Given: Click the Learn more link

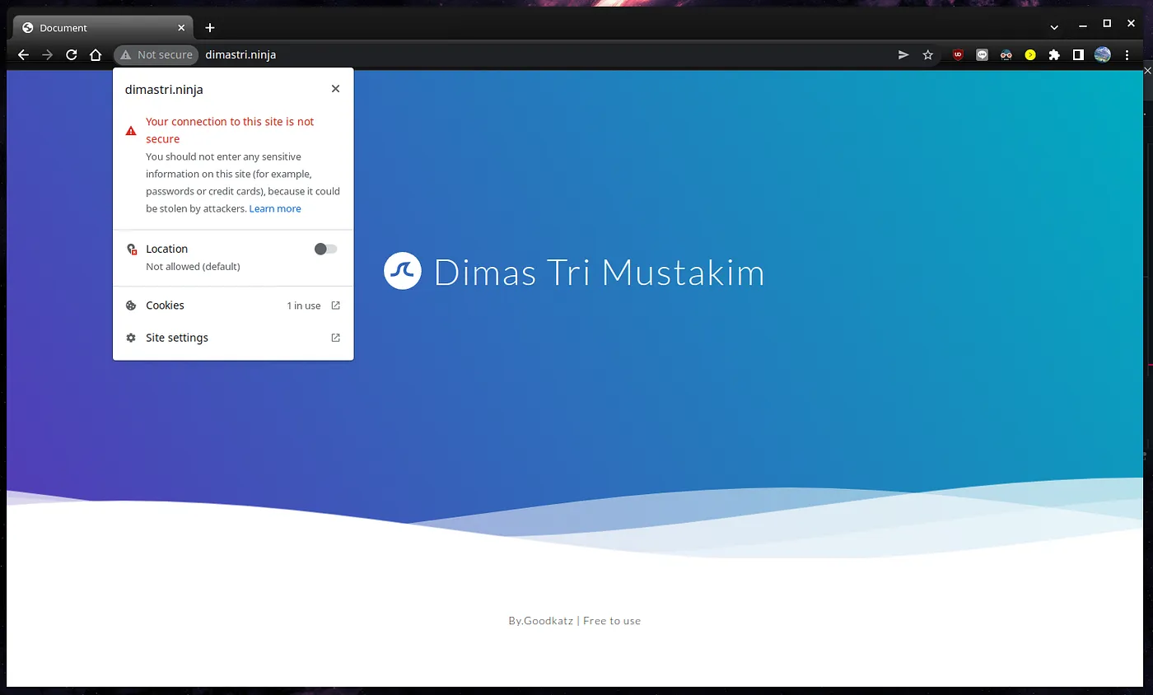Looking at the screenshot, I should (x=275, y=209).
